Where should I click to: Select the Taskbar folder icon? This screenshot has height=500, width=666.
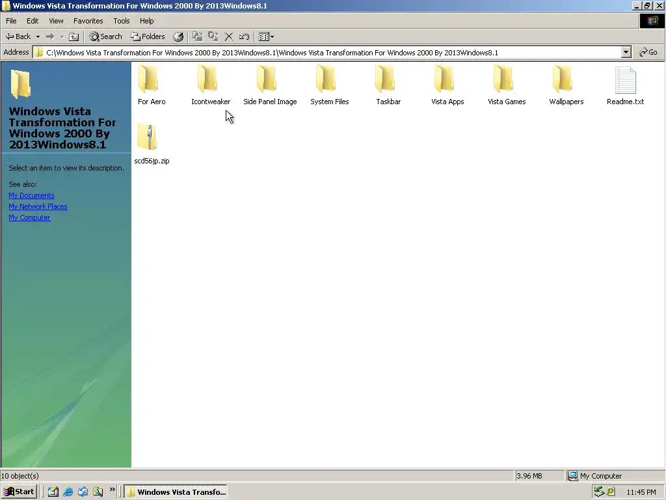point(385,79)
